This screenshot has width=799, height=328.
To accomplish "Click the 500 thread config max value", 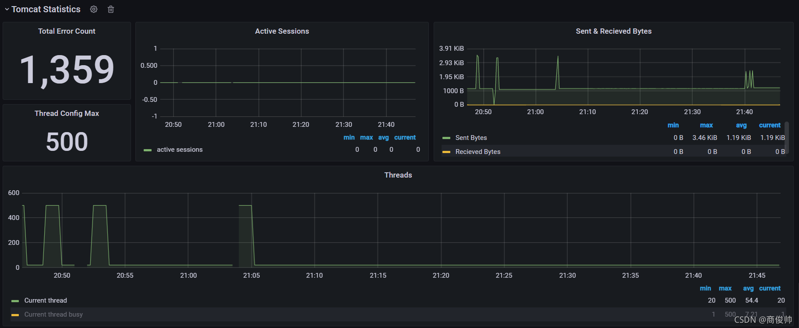I will coord(67,142).
